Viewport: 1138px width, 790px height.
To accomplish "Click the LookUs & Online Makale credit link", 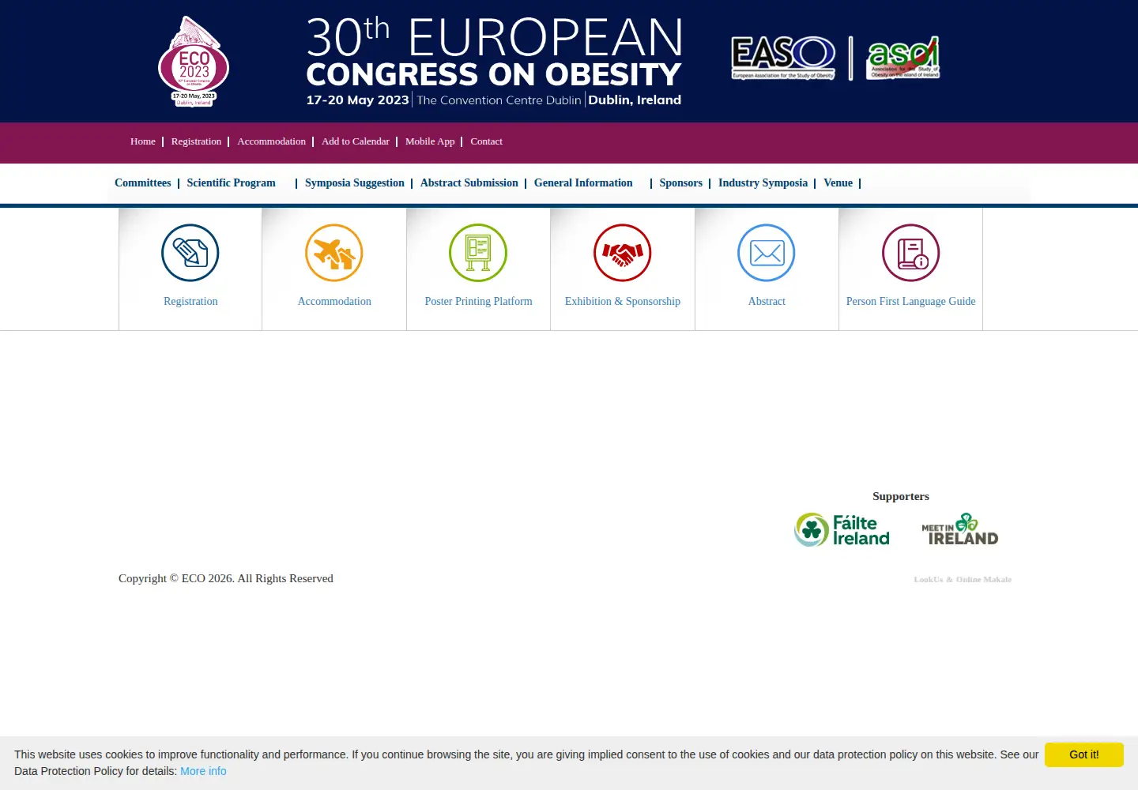I will click(x=963, y=579).
